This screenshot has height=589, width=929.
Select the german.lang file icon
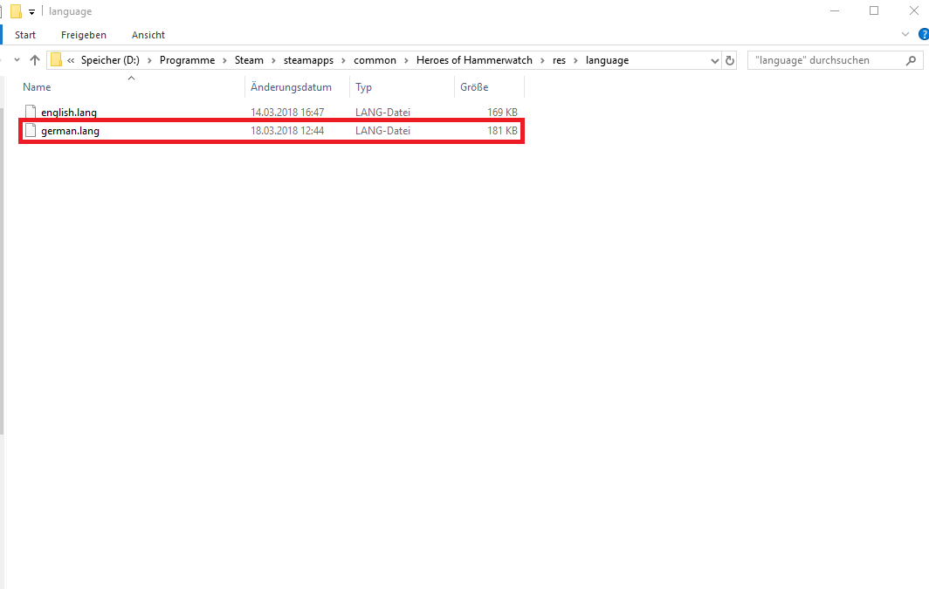click(x=31, y=130)
